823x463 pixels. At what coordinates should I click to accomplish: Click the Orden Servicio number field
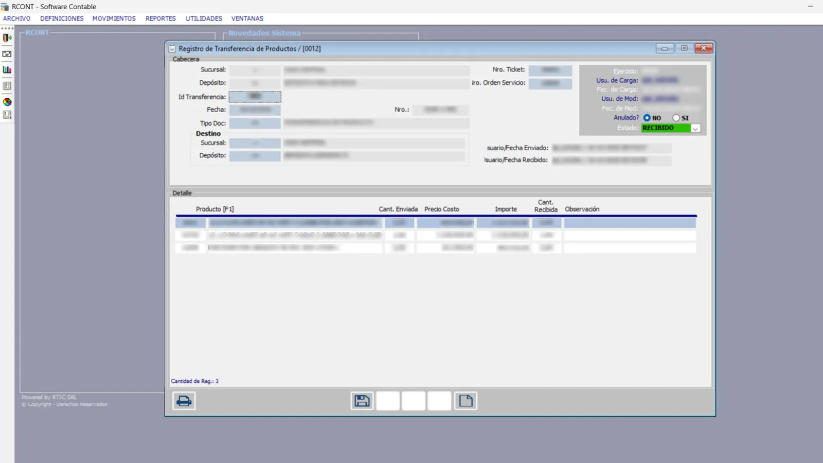click(550, 83)
